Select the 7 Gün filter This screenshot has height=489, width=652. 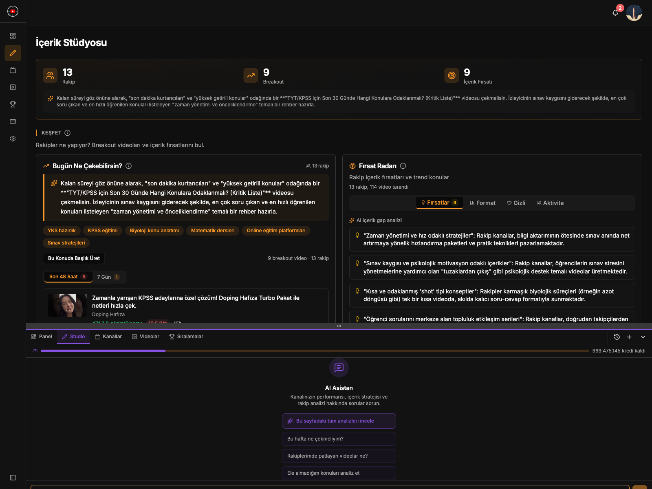coord(108,277)
